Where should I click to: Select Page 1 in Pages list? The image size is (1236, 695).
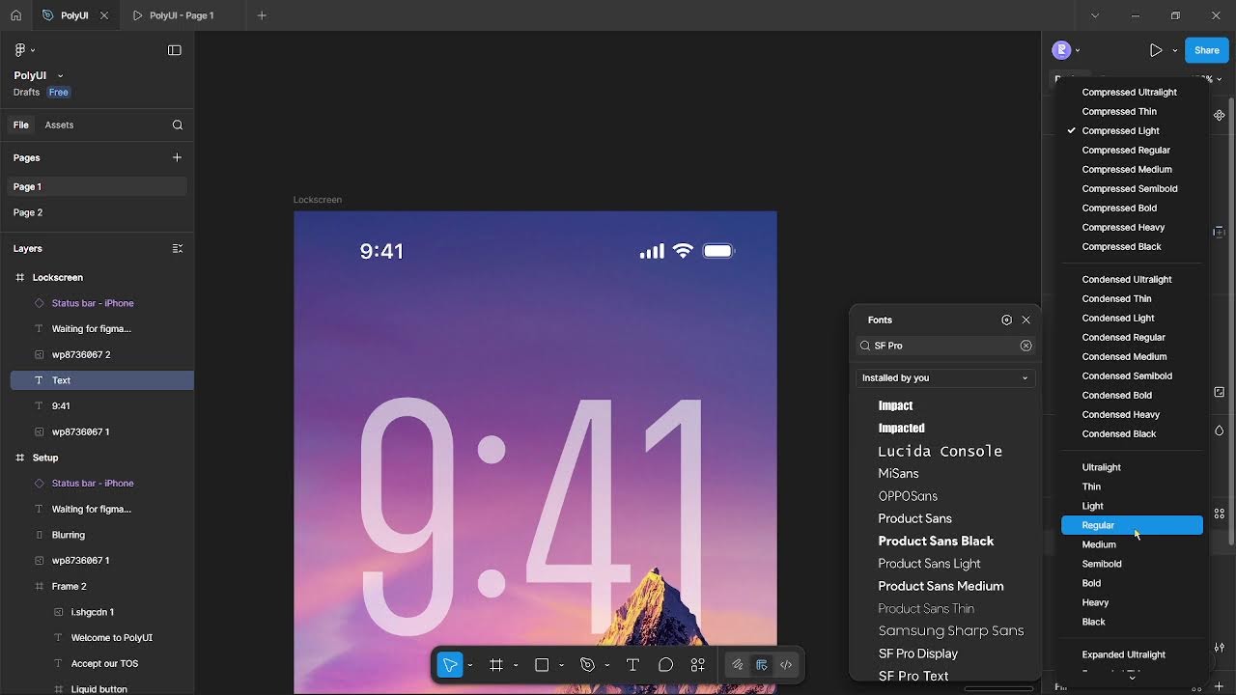[97, 186]
